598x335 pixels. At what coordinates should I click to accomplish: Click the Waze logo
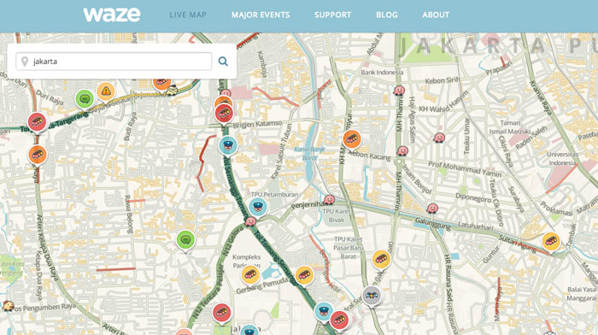click(x=112, y=15)
